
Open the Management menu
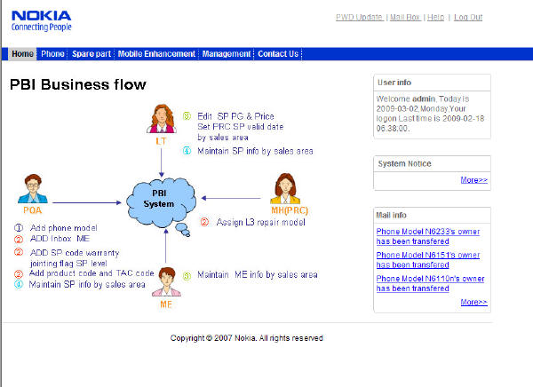pyautogui.click(x=226, y=54)
